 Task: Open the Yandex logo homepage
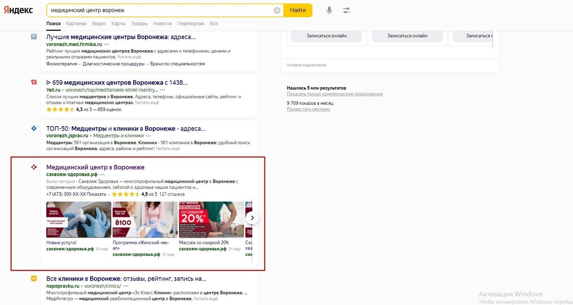[18, 10]
